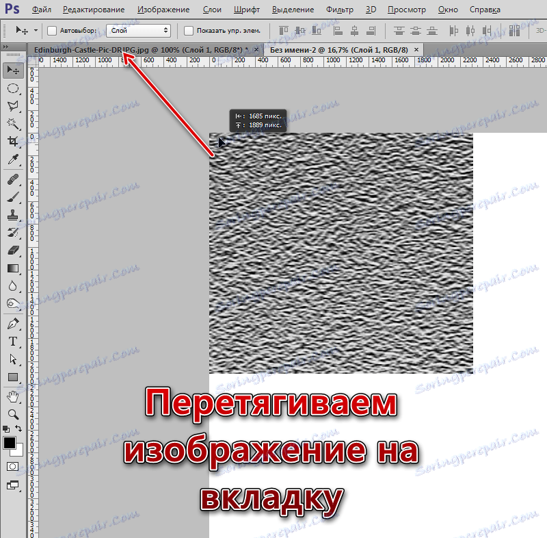This screenshot has width=547, height=538.
Task: Select the Gradient tool
Action: [x=13, y=268]
